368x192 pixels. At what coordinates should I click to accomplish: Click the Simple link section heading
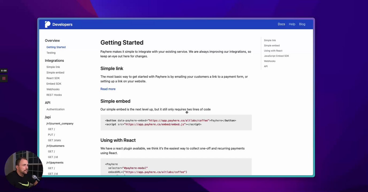click(112, 69)
